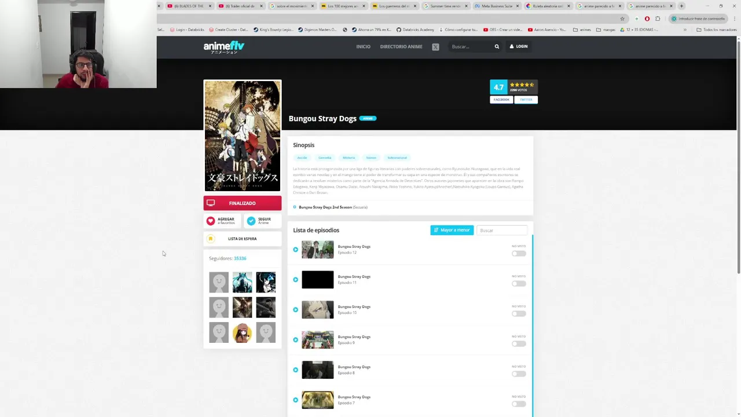The width and height of the screenshot is (741, 417).
Task: Open a new browser tab
Action: (681, 6)
